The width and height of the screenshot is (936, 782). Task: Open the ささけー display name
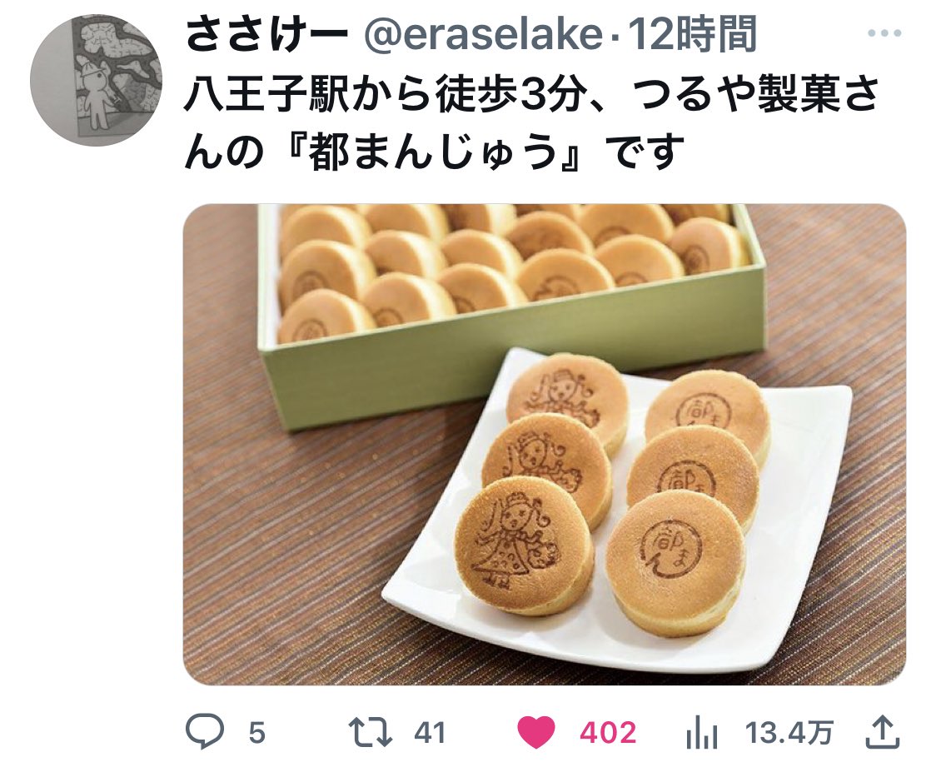(x=266, y=34)
